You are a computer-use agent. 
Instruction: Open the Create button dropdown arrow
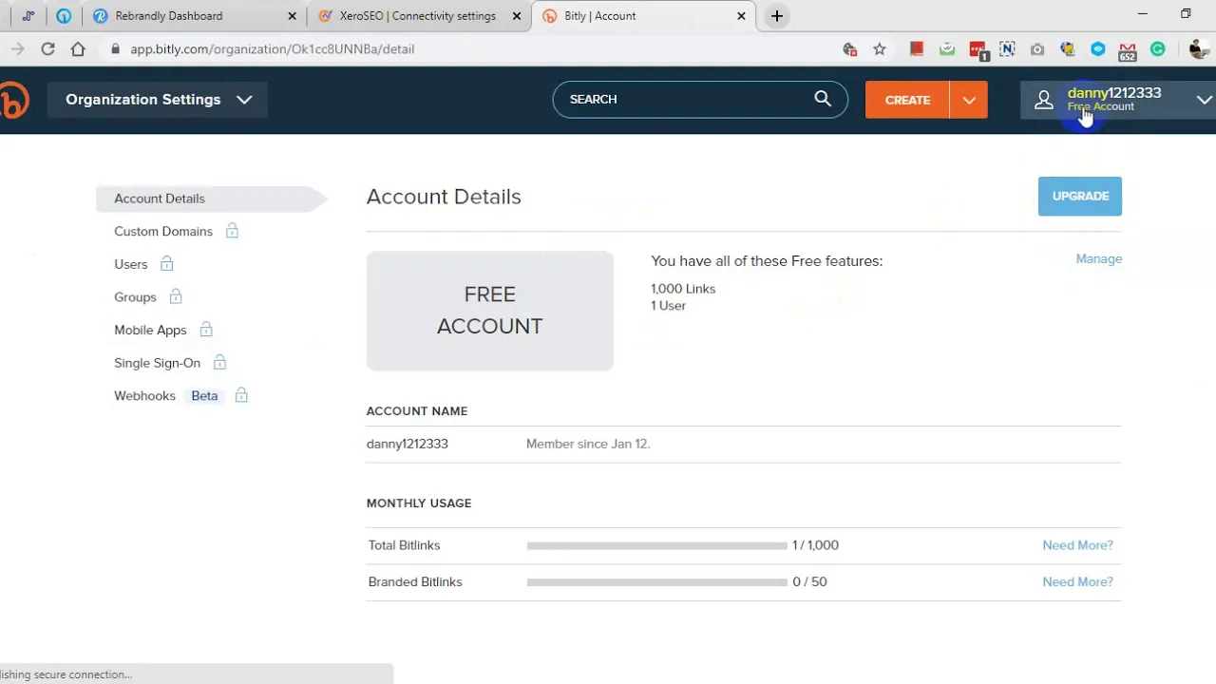[x=969, y=100]
